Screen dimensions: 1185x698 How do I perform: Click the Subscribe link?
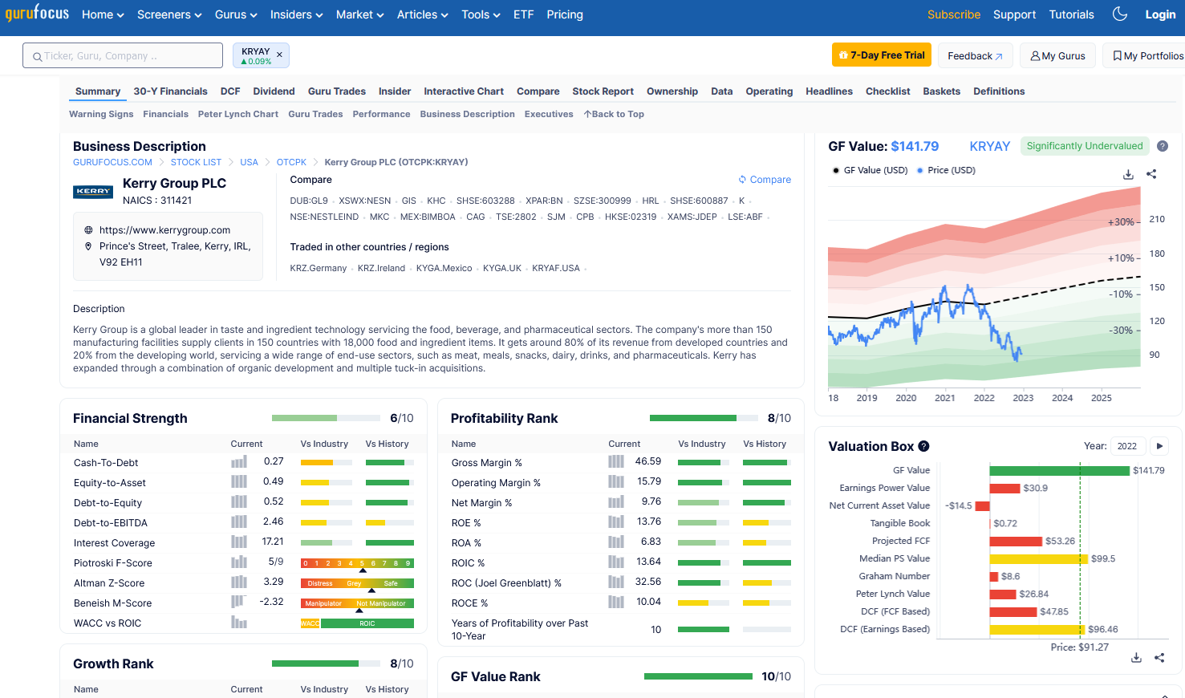(953, 14)
